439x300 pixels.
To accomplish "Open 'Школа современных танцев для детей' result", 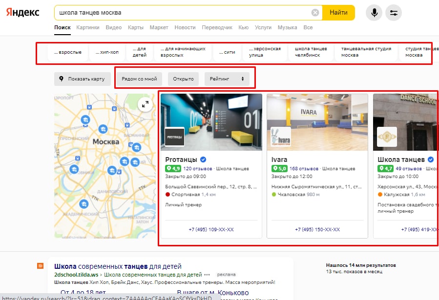I will [x=118, y=266].
